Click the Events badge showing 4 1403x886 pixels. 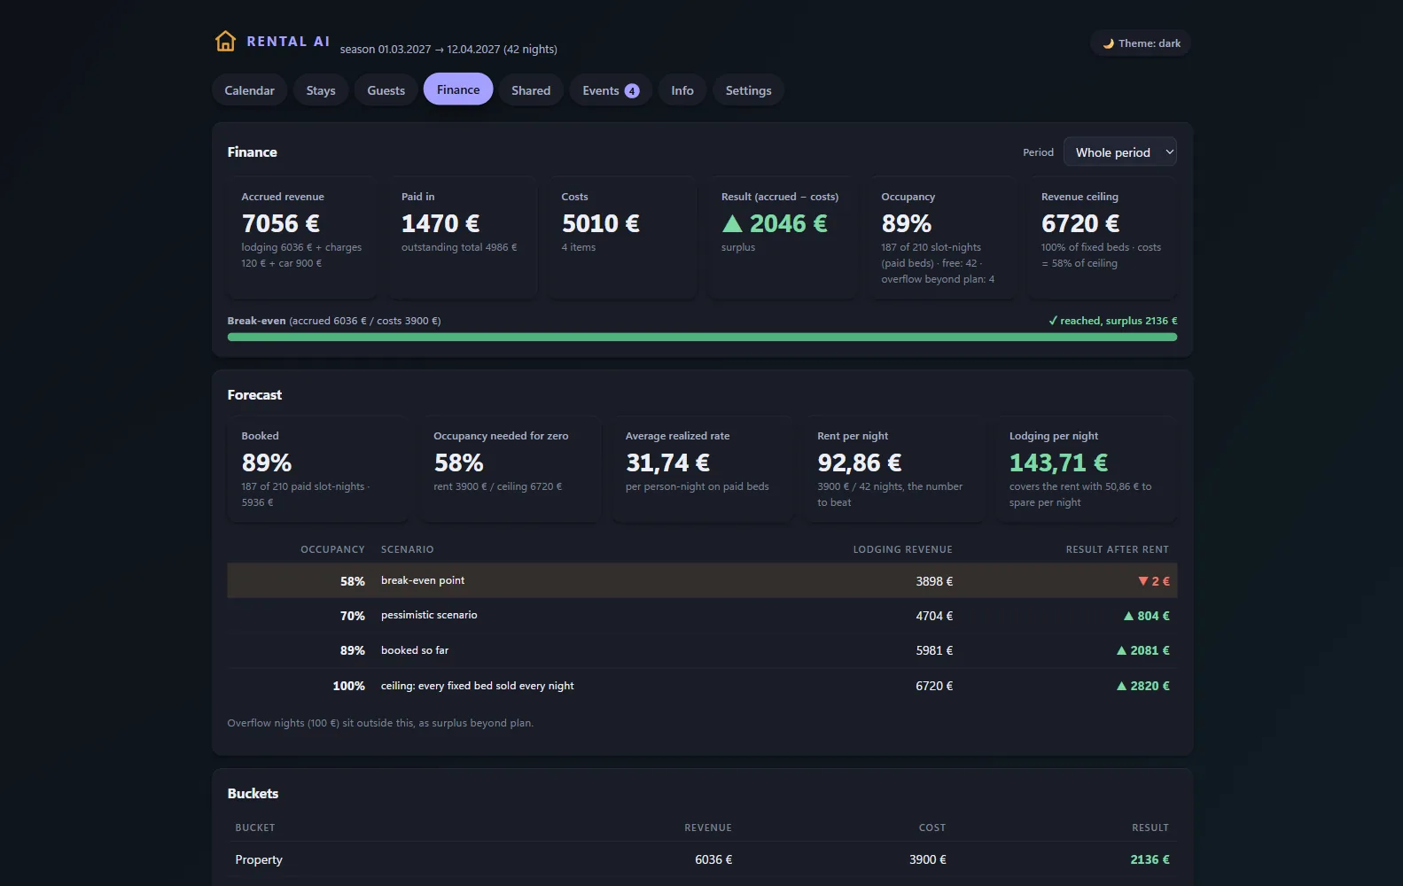point(632,90)
